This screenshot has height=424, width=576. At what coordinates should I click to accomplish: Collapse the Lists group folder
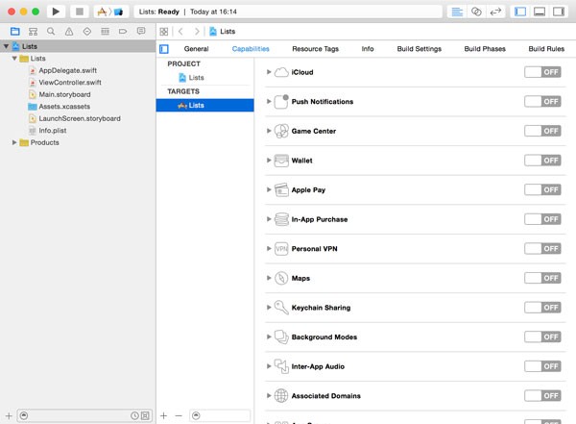(14, 59)
